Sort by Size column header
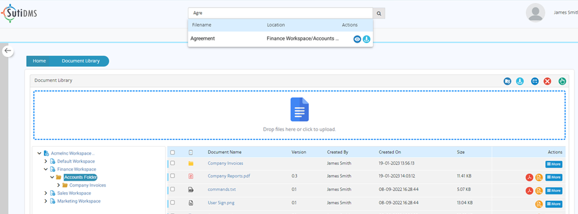This screenshot has height=214, width=578. coord(461,152)
